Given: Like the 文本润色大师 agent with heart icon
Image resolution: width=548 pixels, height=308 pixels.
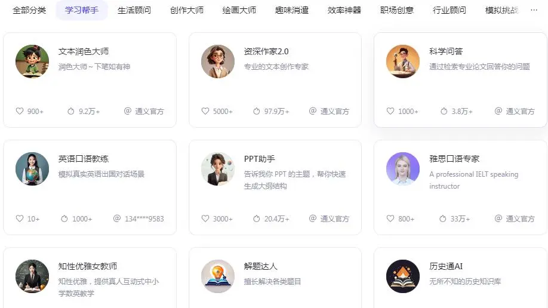Looking at the screenshot, I should click(x=20, y=111).
